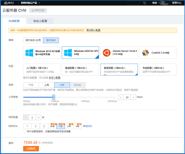185x154 pixels.
Task: Click the purchase quantity field
Action: 32,117
